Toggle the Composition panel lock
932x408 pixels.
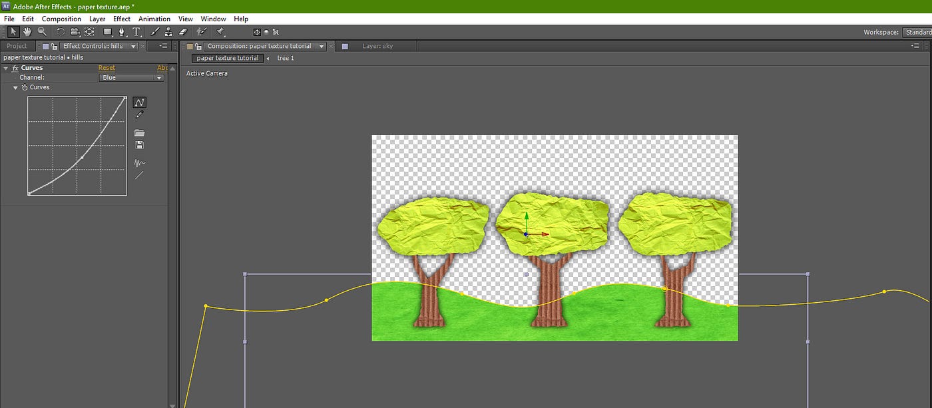(x=198, y=46)
